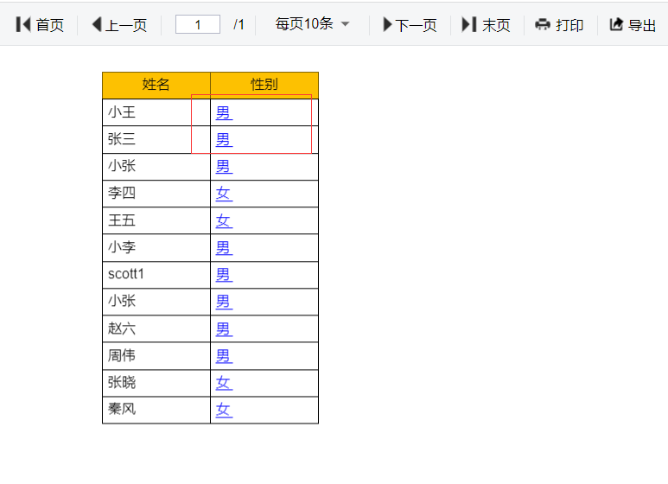Click the page number input field
668x484 pixels.
coord(198,24)
